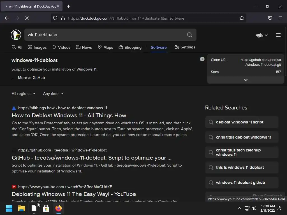Bookmark this page with the star

(242, 18)
